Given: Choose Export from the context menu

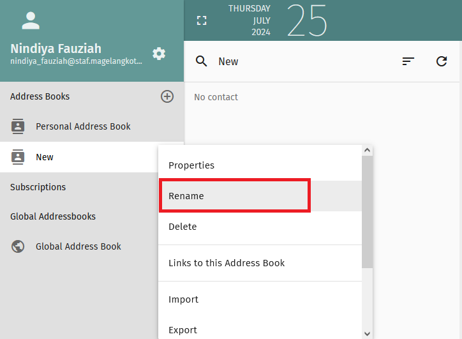Looking at the screenshot, I should pyautogui.click(x=183, y=330).
